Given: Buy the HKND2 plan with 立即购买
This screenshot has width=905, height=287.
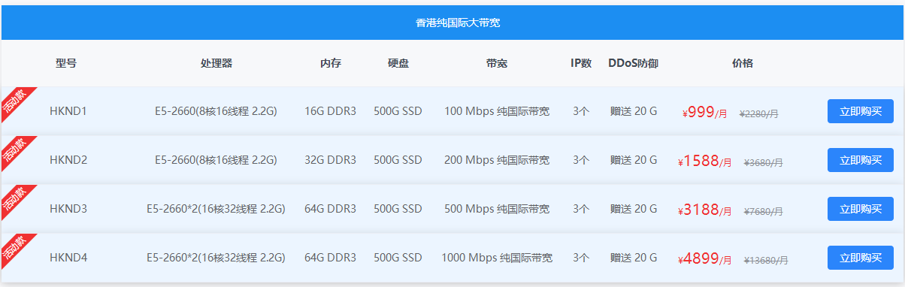Looking at the screenshot, I should click(x=860, y=160).
